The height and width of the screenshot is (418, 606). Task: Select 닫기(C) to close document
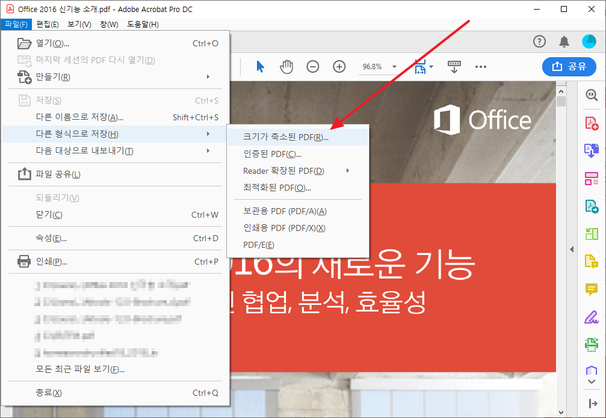coord(115,214)
